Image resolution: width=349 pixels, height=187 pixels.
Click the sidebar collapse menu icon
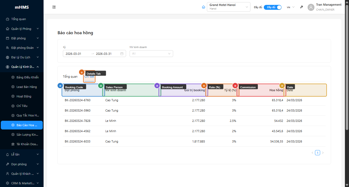pyautogui.click(x=54, y=7)
